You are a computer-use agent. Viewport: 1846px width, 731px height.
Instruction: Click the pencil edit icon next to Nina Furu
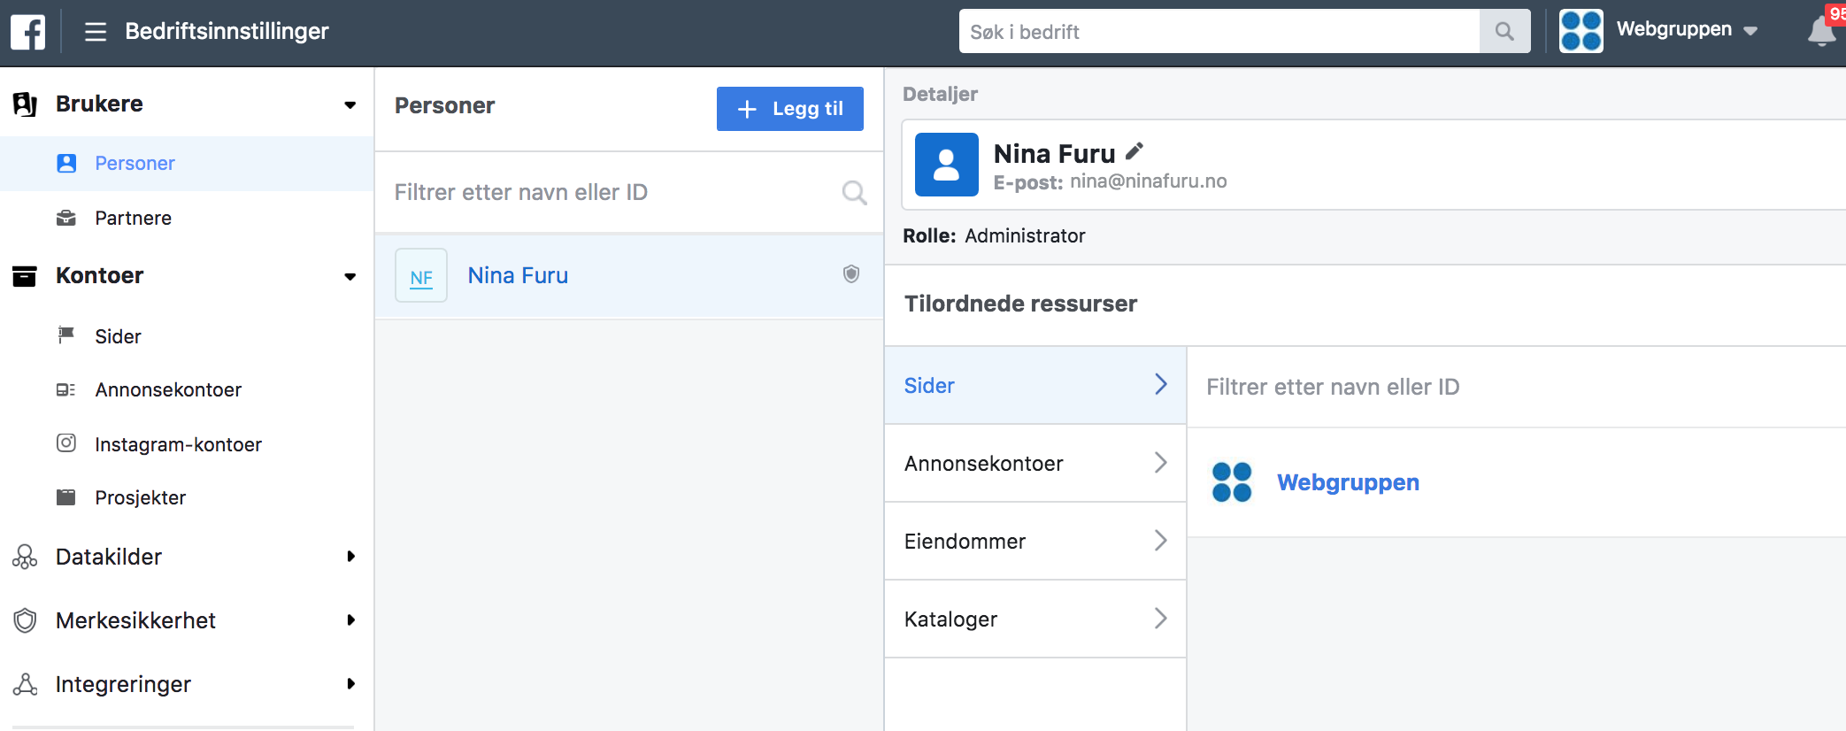coord(1135,151)
